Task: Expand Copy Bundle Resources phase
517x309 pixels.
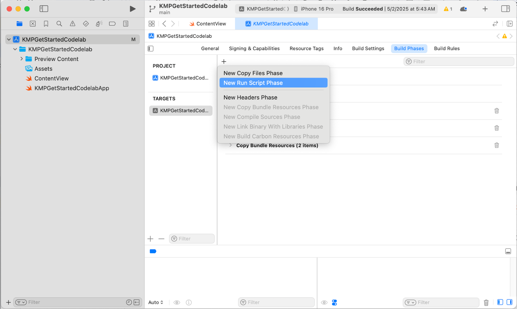Action: 230,145
